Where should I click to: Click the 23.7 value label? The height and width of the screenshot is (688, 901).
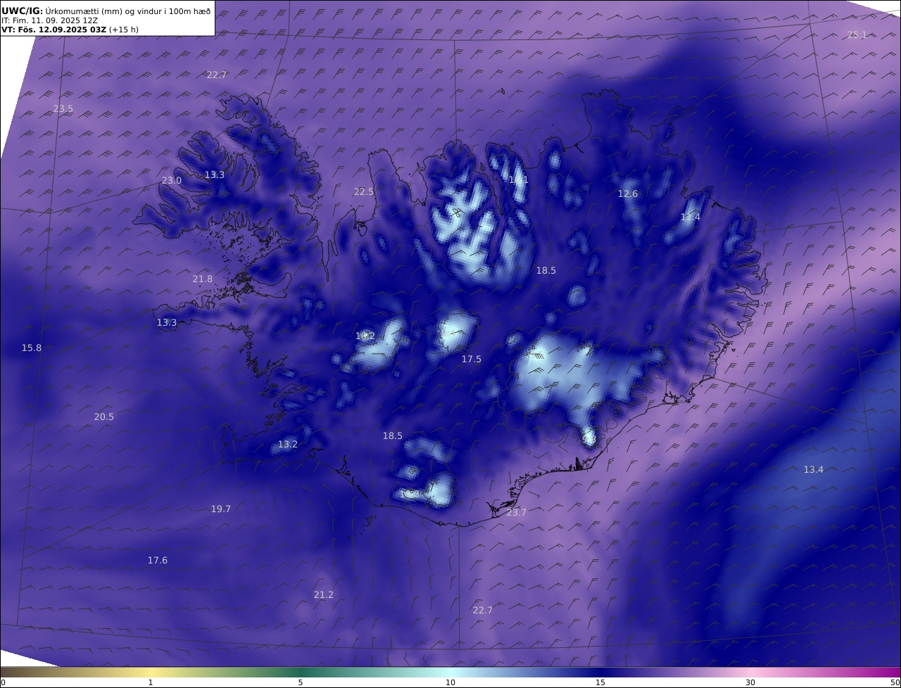pyautogui.click(x=516, y=512)
